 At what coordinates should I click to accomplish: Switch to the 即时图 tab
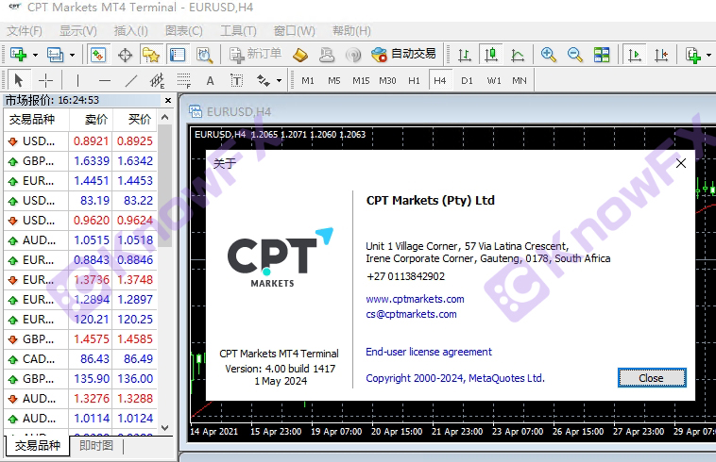click(x=96, y=446)
